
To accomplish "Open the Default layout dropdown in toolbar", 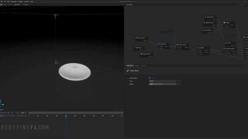I will pos(18,5).
